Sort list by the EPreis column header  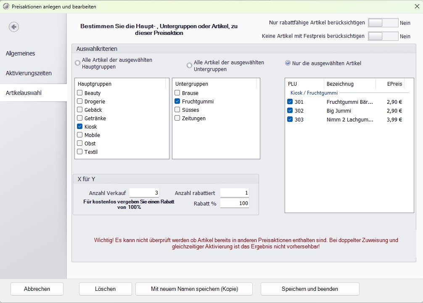click(x=394, y=84)
